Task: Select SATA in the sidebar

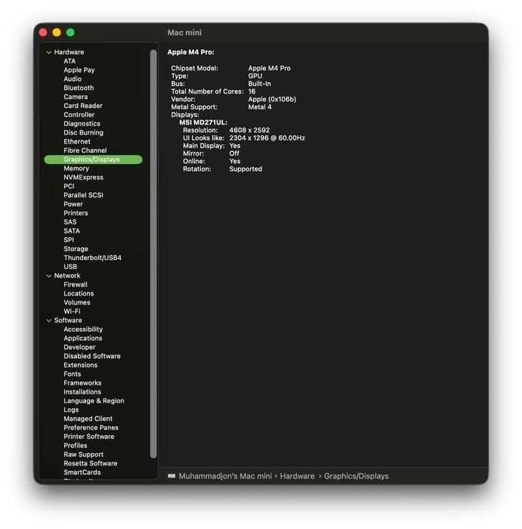Action: tap(72, 231)
